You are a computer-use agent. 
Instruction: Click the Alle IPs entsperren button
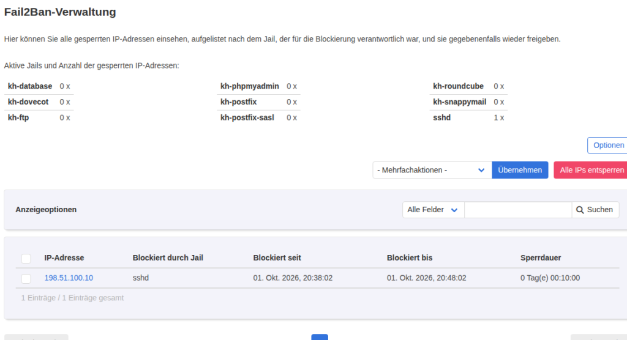pyautogui.click(x=591, y=170)
